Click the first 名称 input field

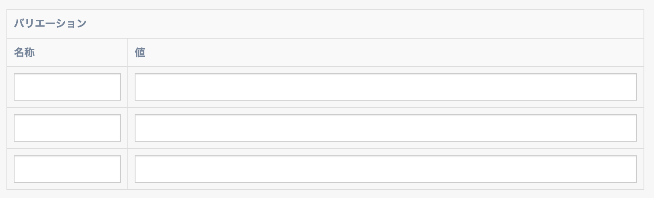(67, 87)
